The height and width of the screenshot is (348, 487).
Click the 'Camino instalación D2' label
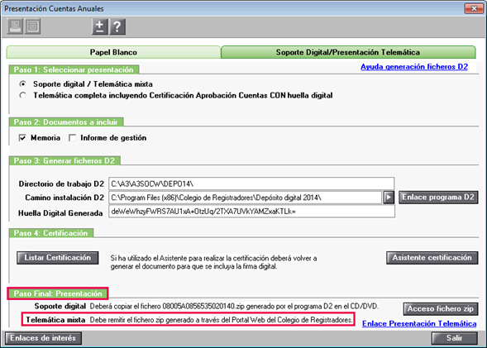pos(64,198)
